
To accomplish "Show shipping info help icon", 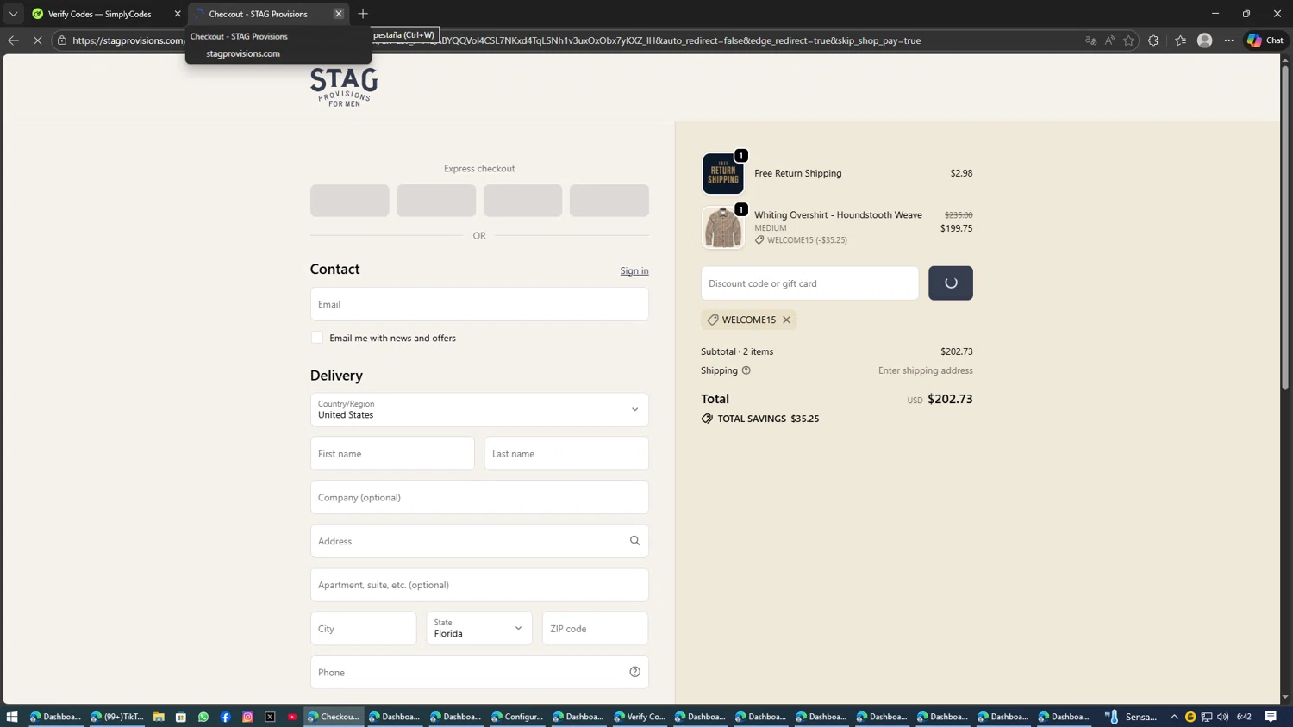I will tap(746, 370).
